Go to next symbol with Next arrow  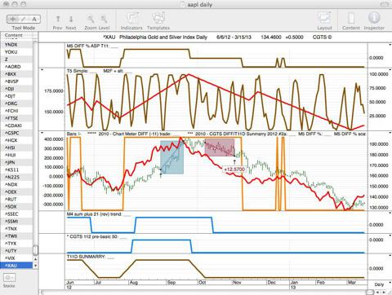coord(71,19)
